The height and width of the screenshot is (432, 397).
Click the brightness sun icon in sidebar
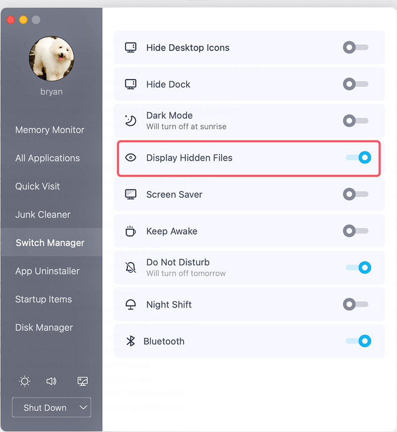pos(24,381)
